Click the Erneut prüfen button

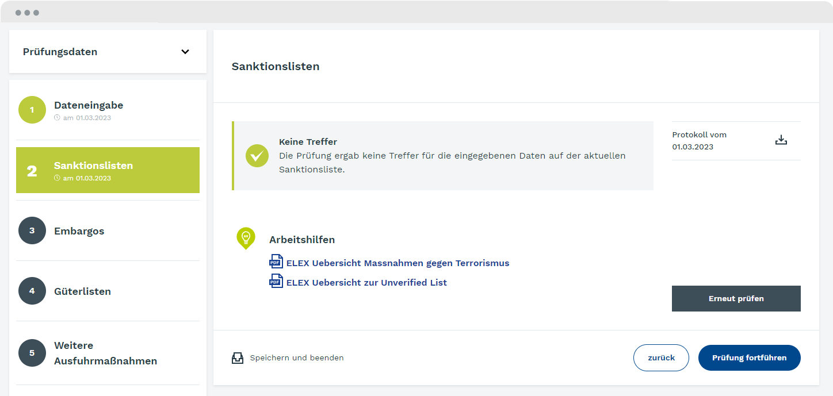736,298
